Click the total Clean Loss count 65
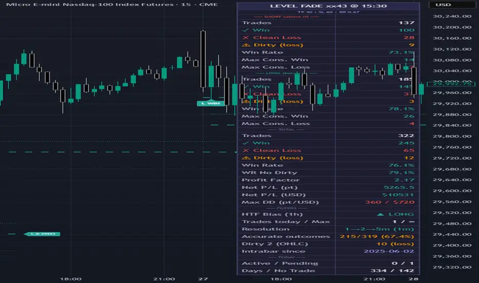 [409, 150]
